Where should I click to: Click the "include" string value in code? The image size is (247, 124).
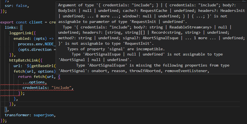pyautogui.click(x=62, y=88)
